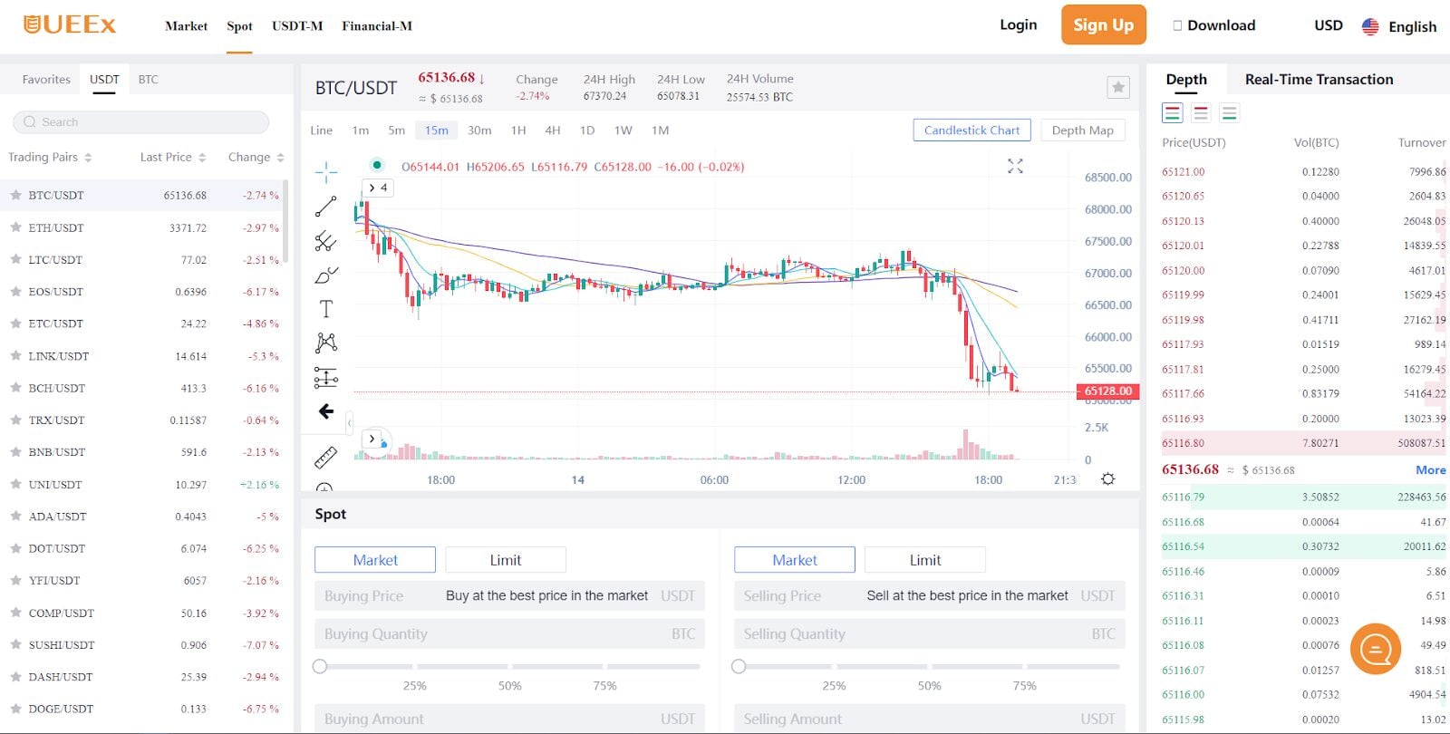
Task: Add BTC/USDT to favorites star button
Action: click(x=1118, y=87)
